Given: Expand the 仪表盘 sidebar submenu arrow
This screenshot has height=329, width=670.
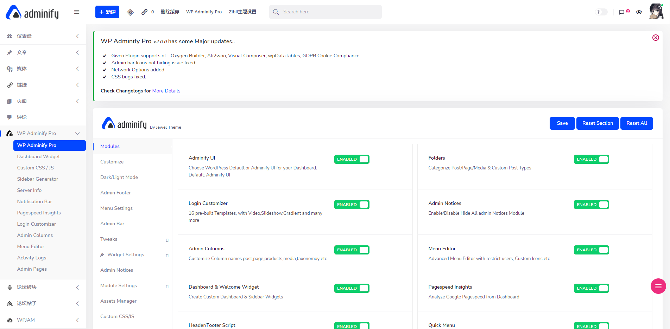Looking at the screenshot, I should pyautogui.click(x=77, y=36).
